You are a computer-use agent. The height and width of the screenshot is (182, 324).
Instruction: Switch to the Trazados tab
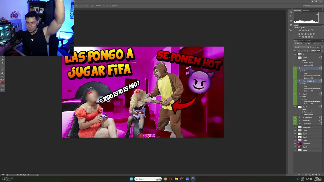[x=308, y=41]
